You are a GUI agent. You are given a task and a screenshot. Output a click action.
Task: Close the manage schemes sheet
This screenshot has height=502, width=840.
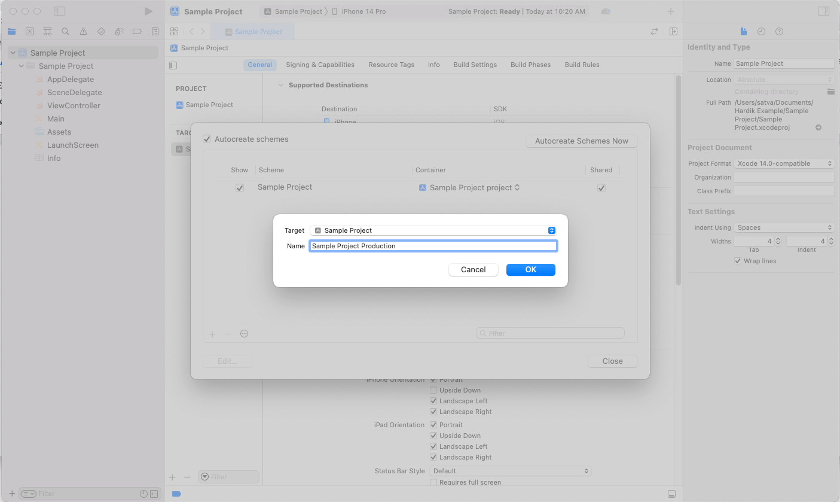pos(612,361)
